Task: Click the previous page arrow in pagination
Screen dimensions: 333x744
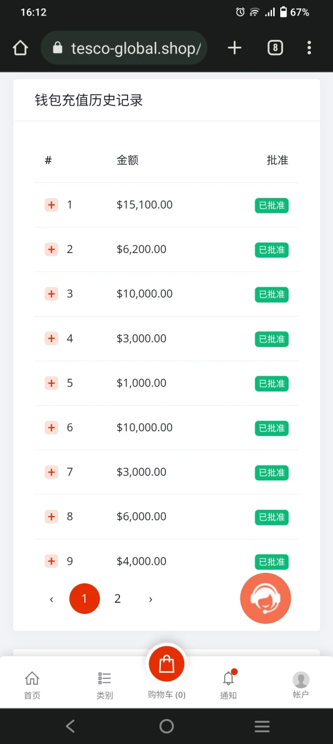Action: pyautogui.click(x=52, y=599)
